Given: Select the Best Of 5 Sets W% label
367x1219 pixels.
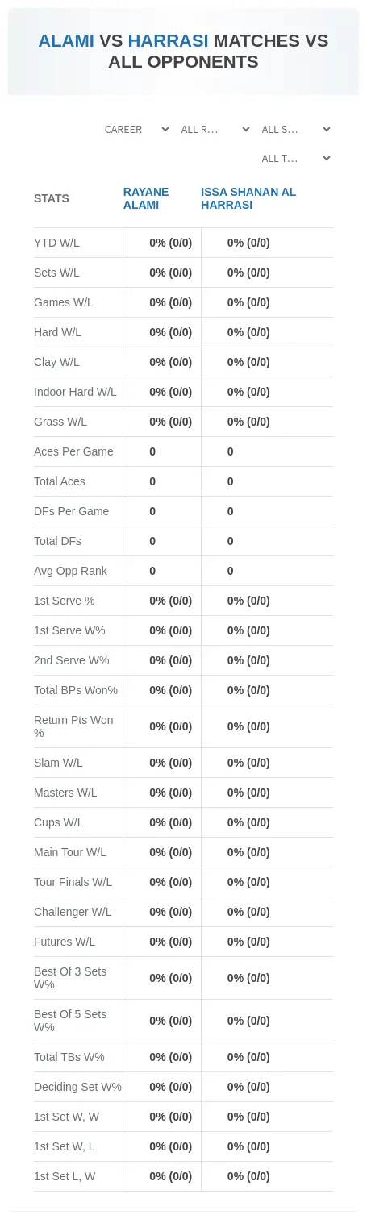Looking at the screenshot, I should (70, 1021).
